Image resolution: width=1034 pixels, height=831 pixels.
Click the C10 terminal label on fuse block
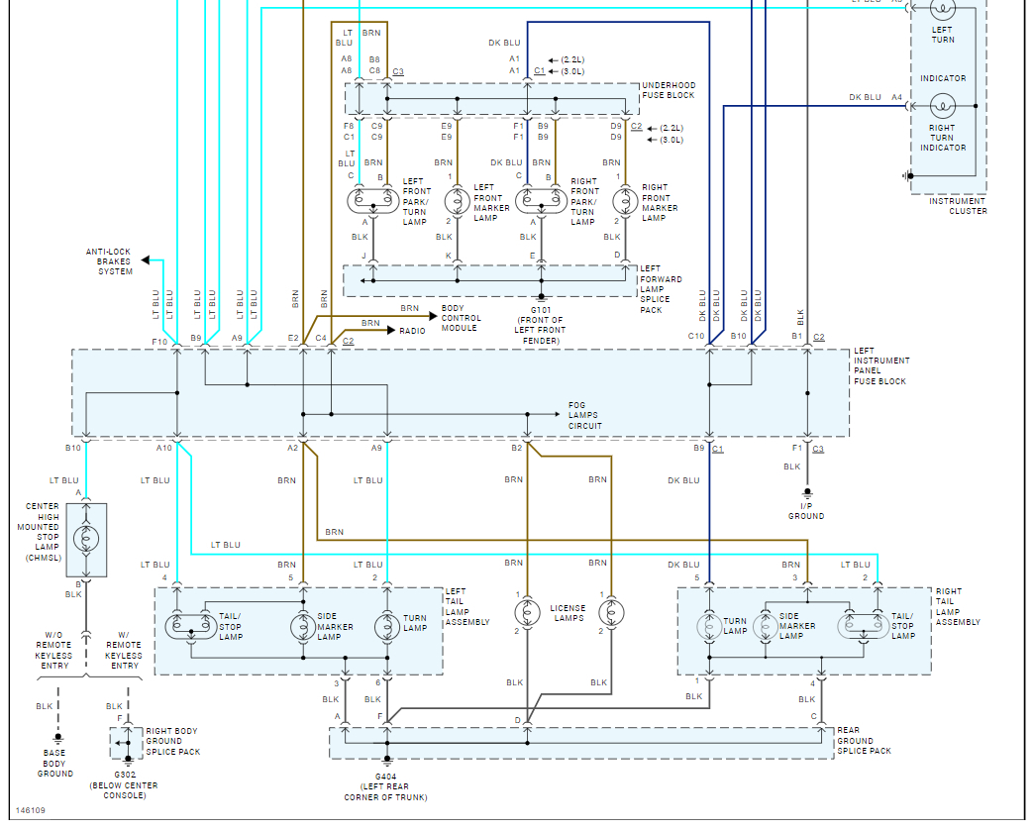(696, 336)
